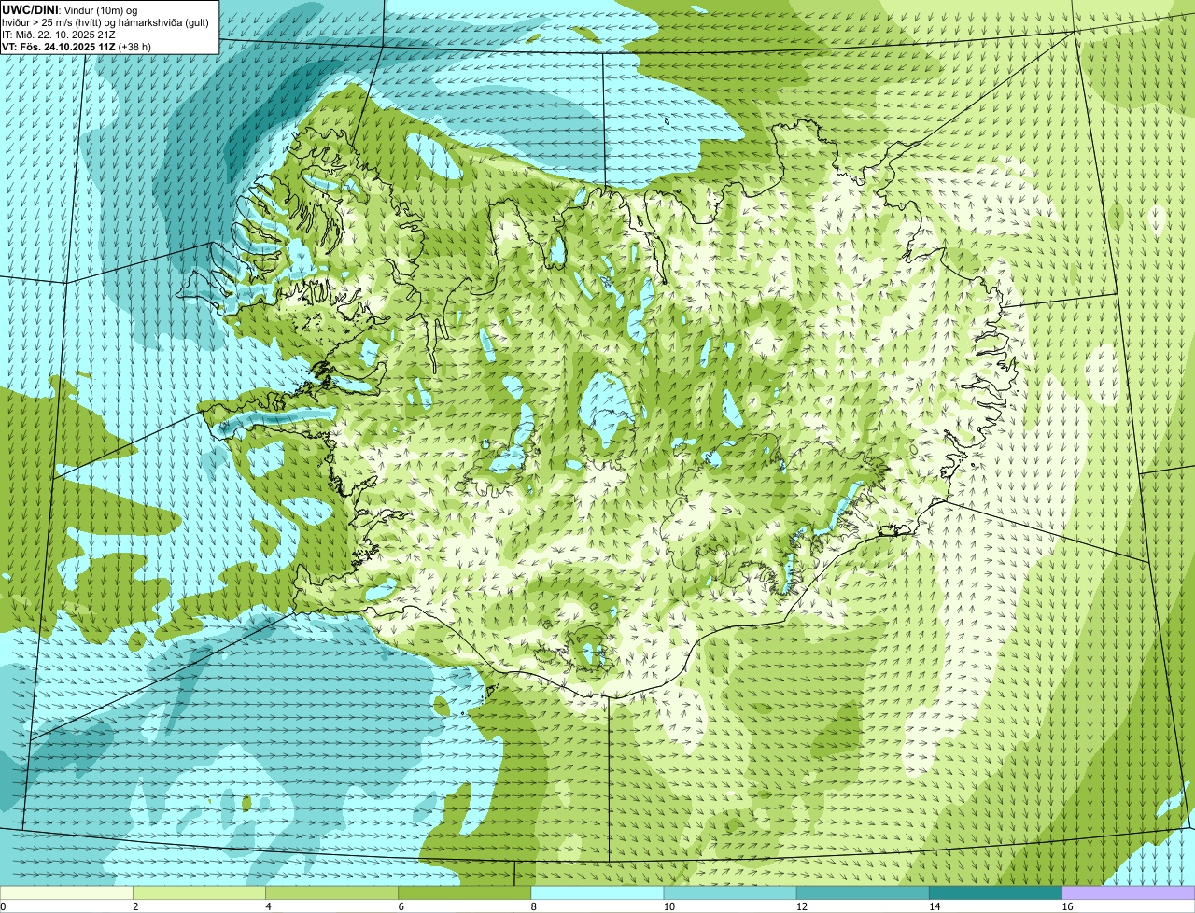
Task: Click the legend label "0"
Action: click(x=4, y=906)
